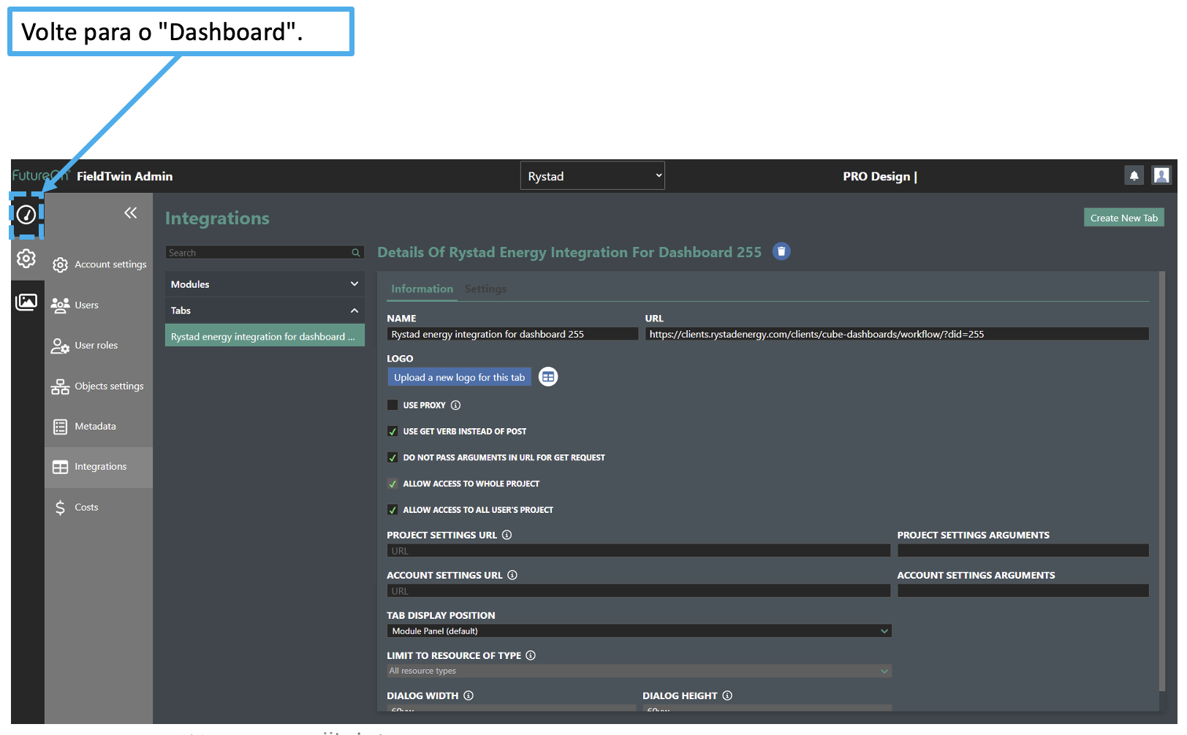Image resolution: width=1187 pixels, height=735 pixels.
Task: Open All resource types dropdown
Action: click(x=640, y=671)
